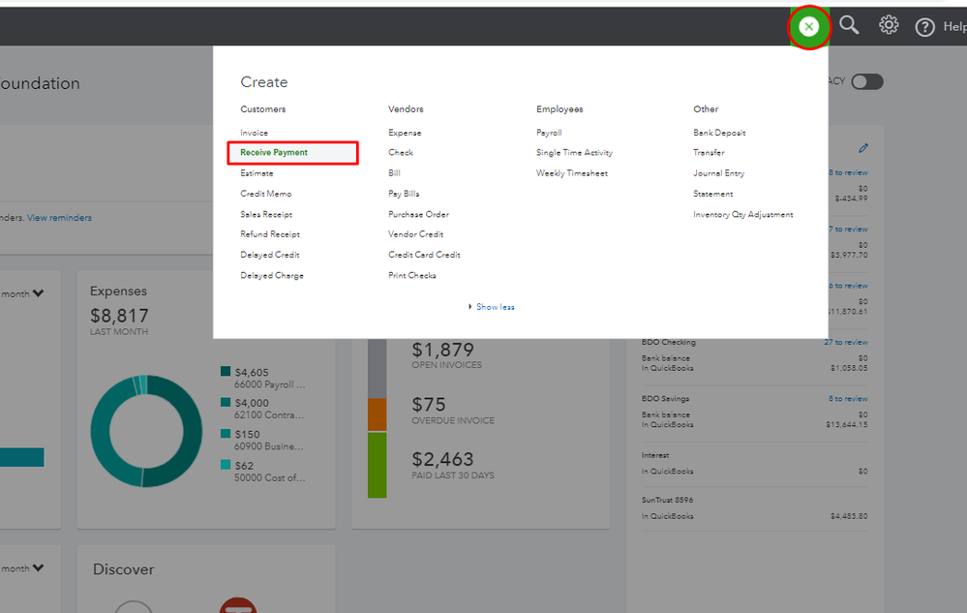
Task: Click the 7 to review link
Action: pos(848,230)
